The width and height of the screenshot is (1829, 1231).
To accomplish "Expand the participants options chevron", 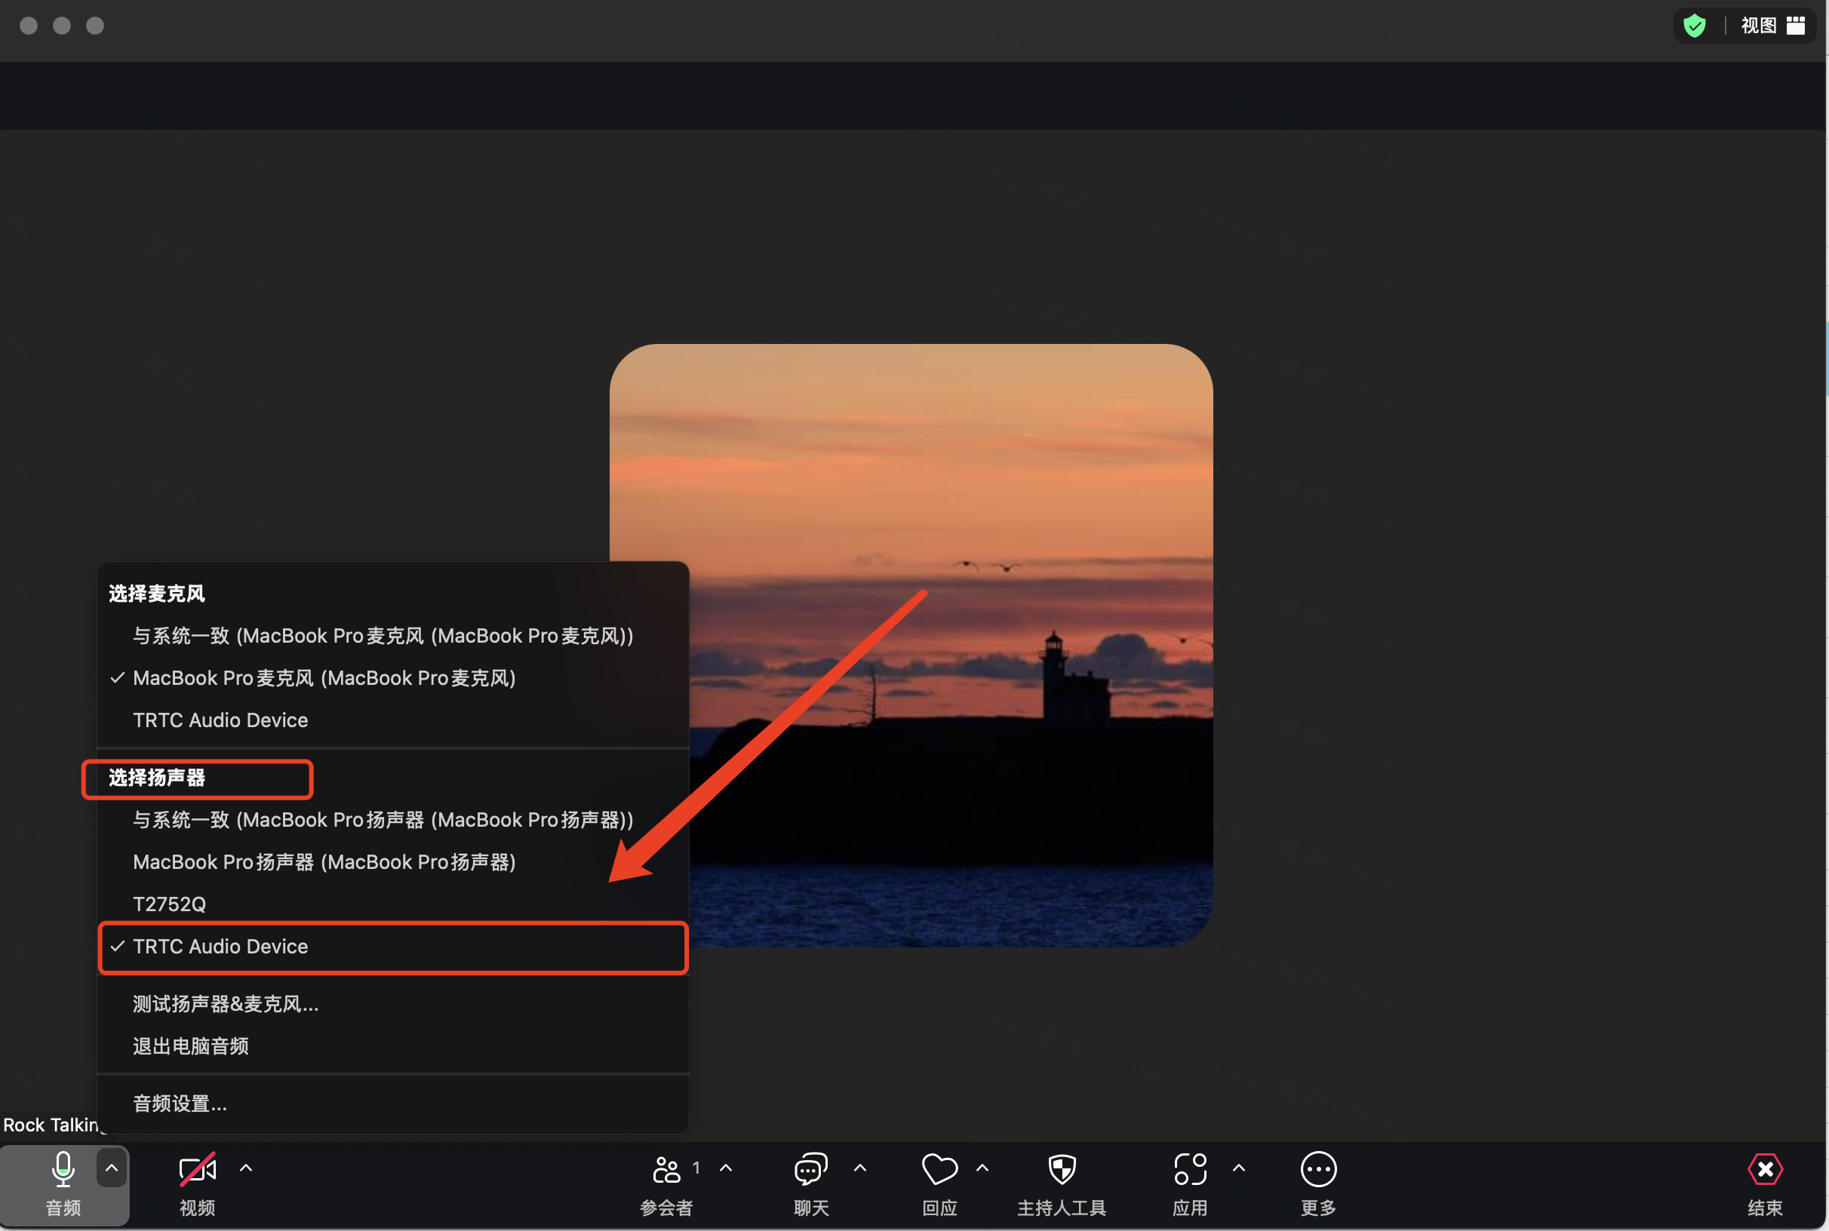I will coord(726,1168).
